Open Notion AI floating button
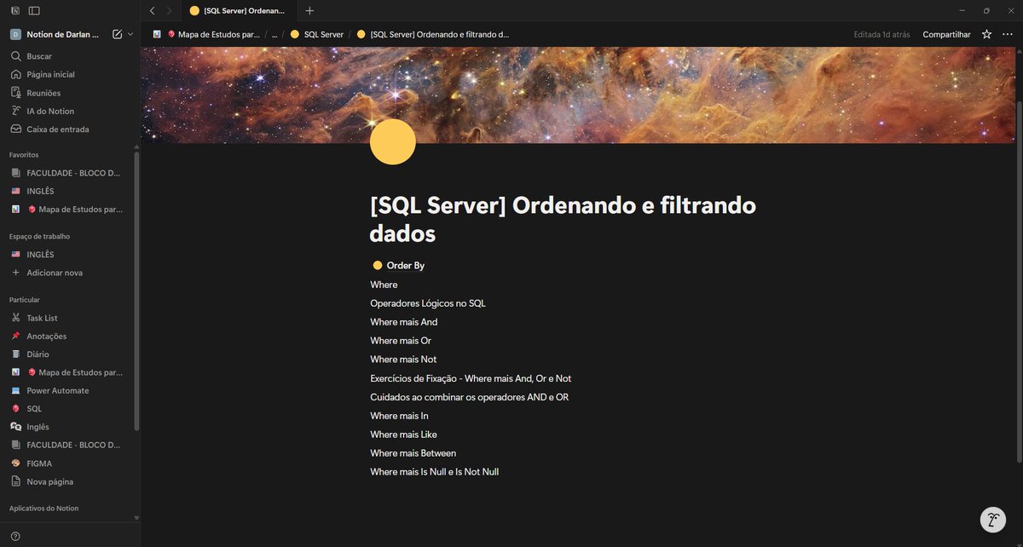 (x=993, y=519)
